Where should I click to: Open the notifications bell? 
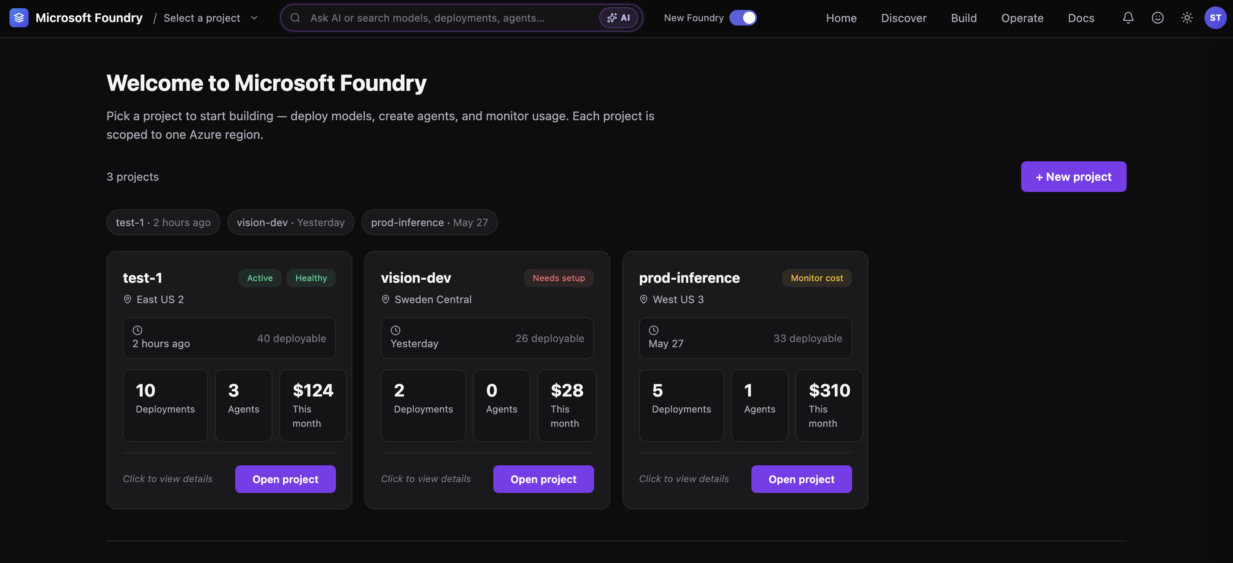(1128, 18)
